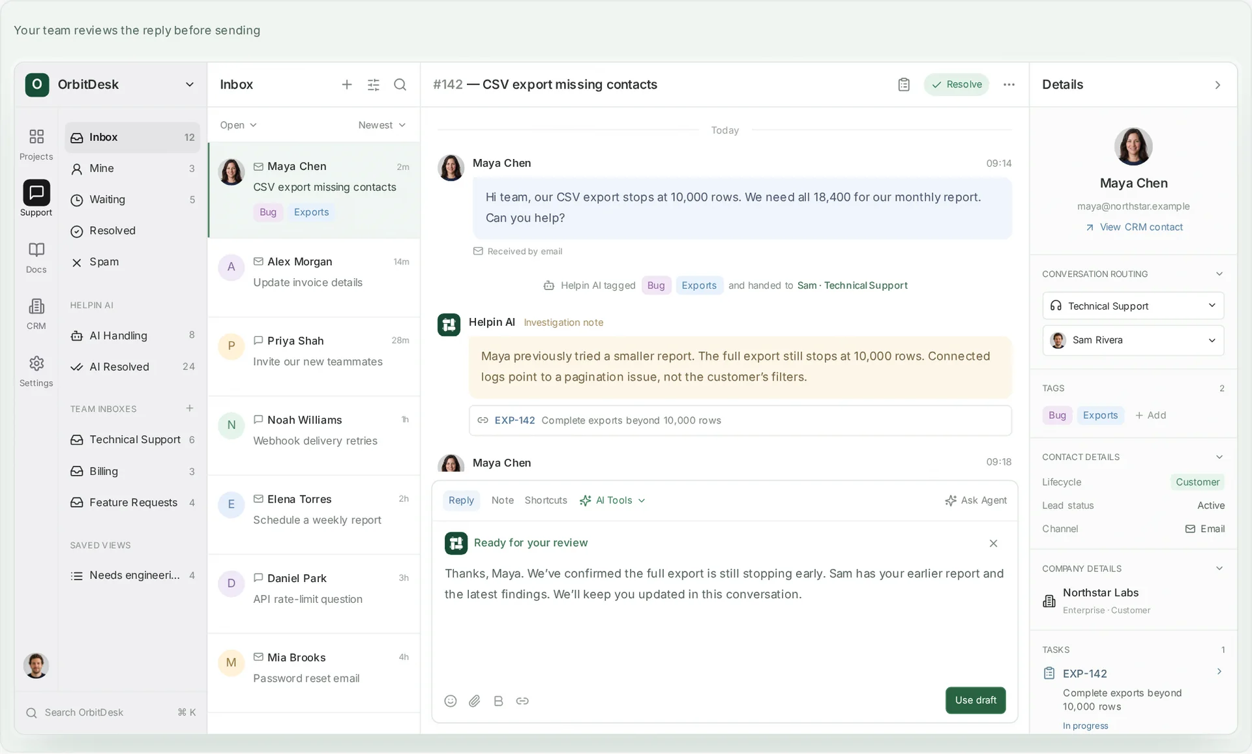Open AI Resolved conversations

pyautogui.click(x=132, y=367)
